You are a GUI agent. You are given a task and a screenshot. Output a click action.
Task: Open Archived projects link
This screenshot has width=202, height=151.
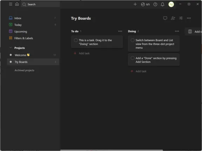pyautogui.click(x=24, y=70)
